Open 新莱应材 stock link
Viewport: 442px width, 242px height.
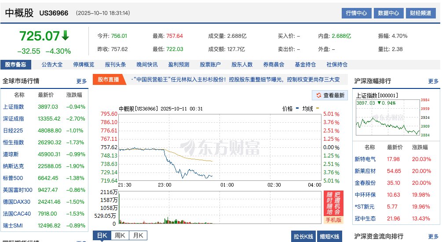365,171
